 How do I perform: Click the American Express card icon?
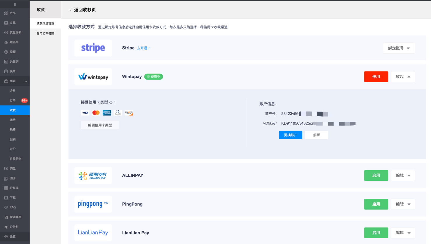pyautogui.click(x=107, y=113)
